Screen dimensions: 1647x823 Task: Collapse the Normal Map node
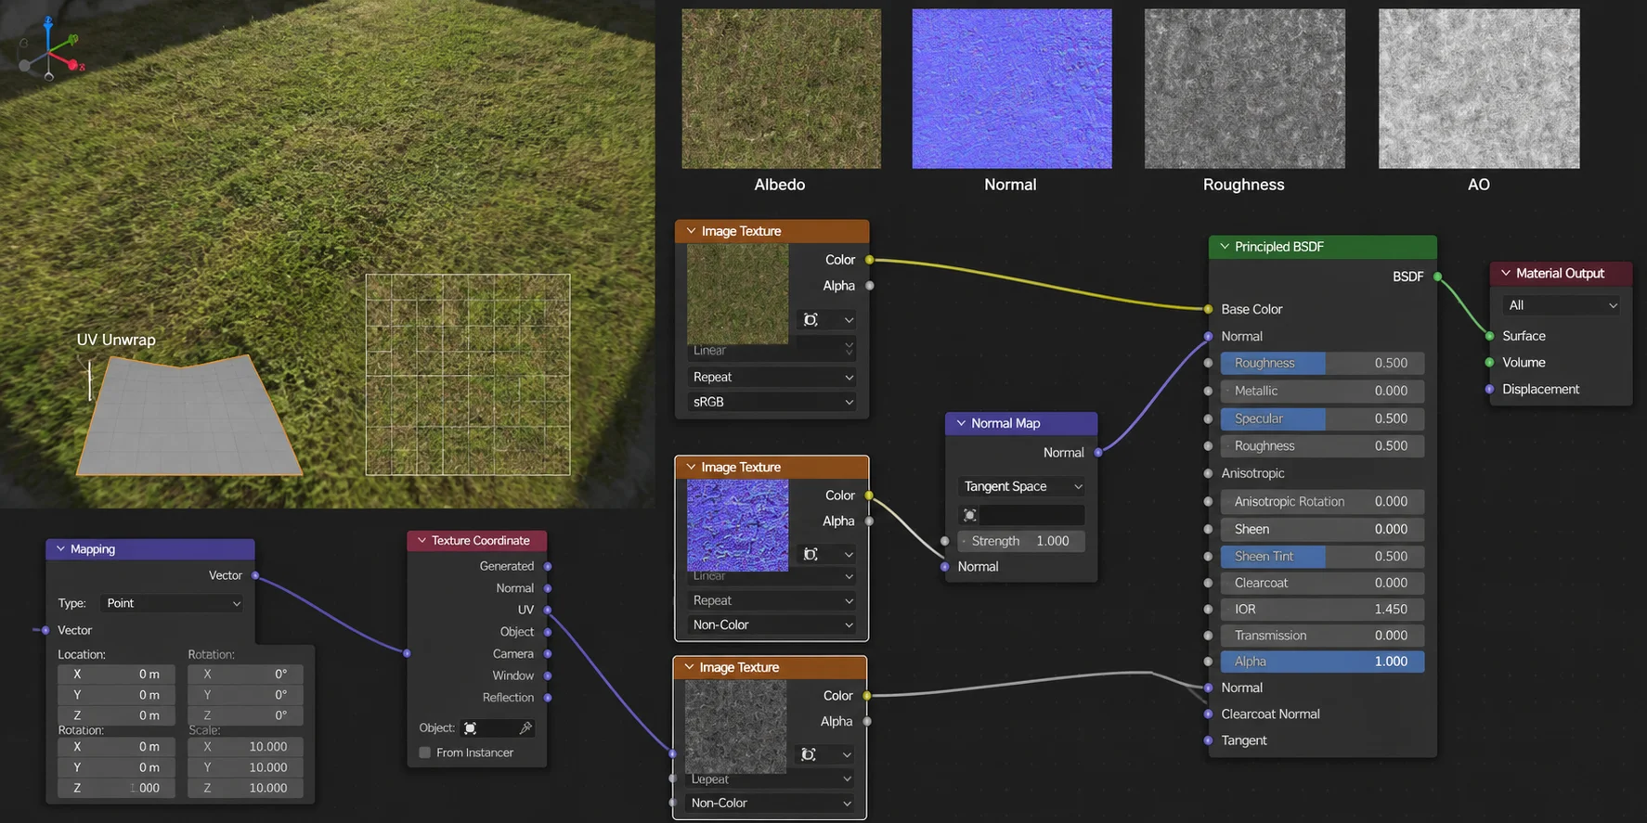(962, 423)
